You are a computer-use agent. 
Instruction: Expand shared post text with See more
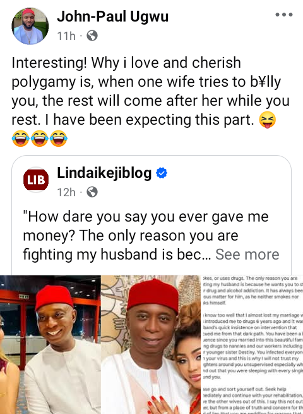[247, 254]
